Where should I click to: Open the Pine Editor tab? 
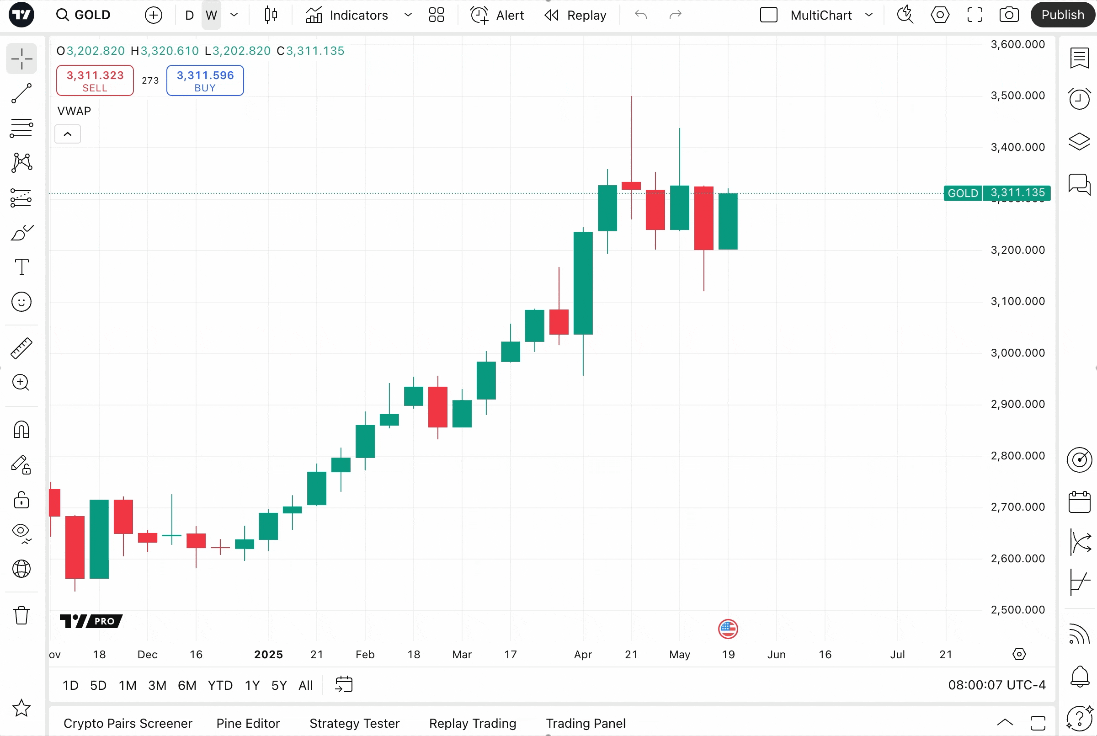click(248, 723)
